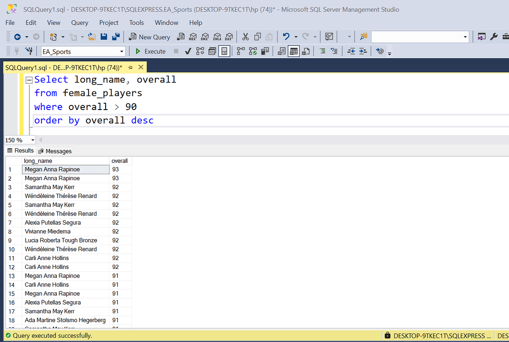Image resolution: width=509 pixels, height=342 pixels.
Task: Save the current query file
Action: click(103, 37)
